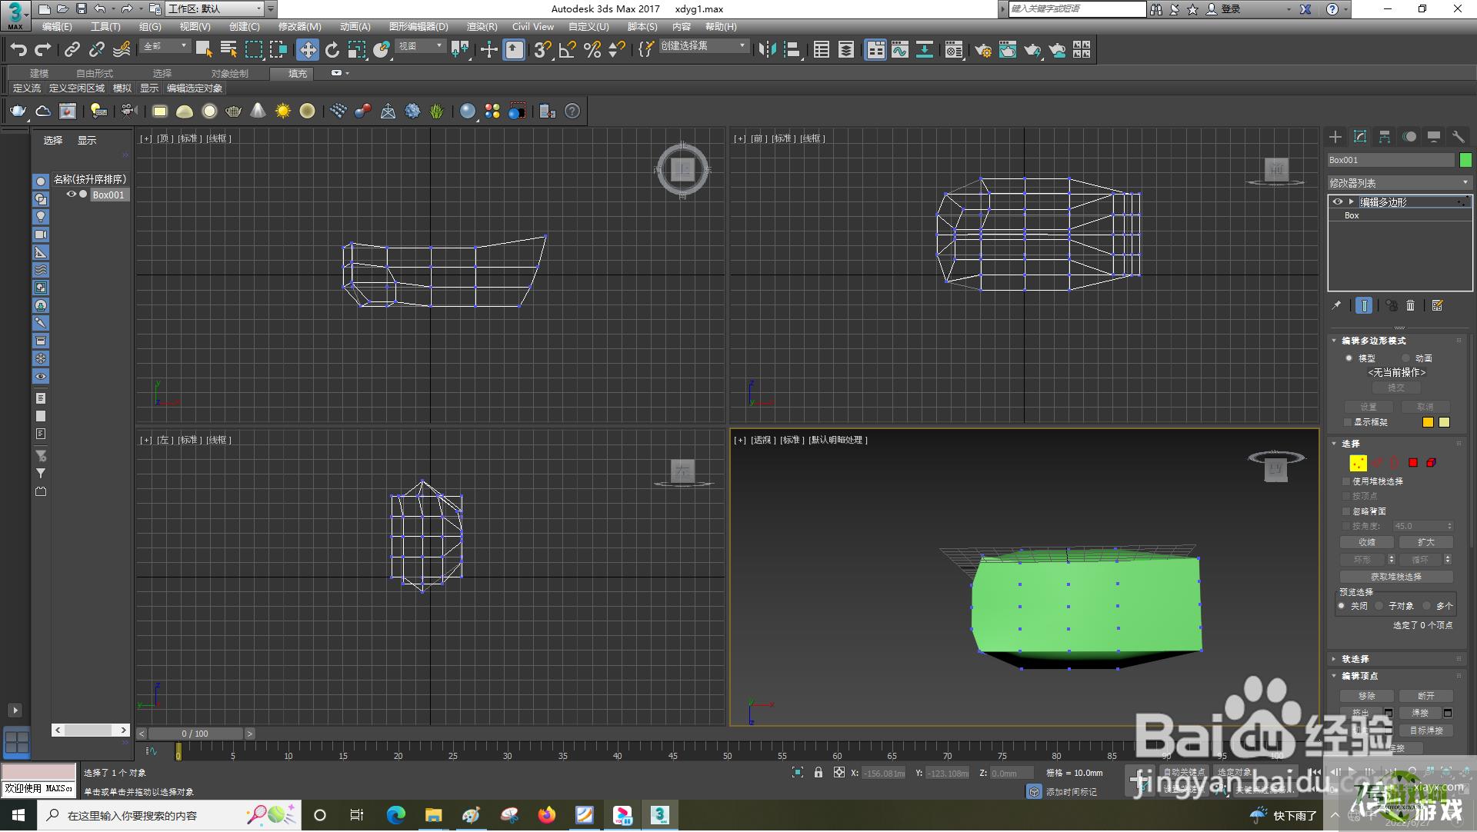Image resolution: width=1477 pixels, height=832 pixels.
Task: Enable the 忽略背面 checkbox
Action: tap(1346, 511)
